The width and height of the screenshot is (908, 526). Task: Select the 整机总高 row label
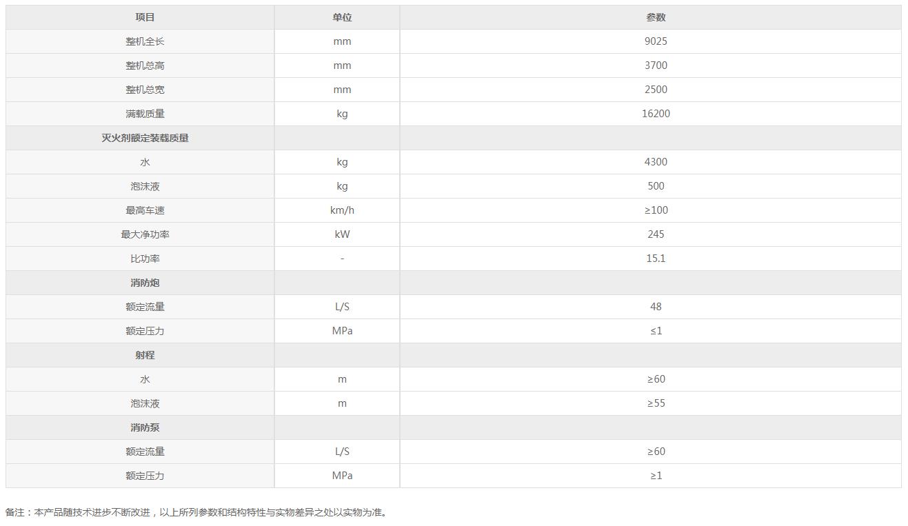click(x=145, y=65)
